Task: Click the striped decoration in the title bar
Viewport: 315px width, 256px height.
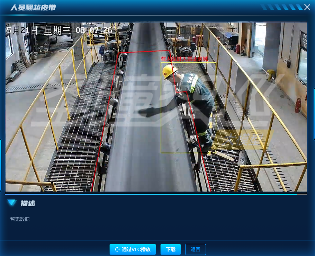Action: pyautogui.click(x=281, y=7)
